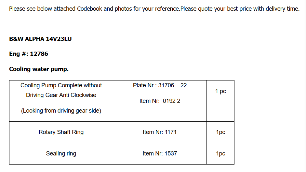
Task: Click "Cooling Pump Complete without" in the table
Action: (x=61, y=85)
